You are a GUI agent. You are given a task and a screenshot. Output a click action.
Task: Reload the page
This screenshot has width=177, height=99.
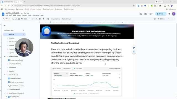pos(9,6)
